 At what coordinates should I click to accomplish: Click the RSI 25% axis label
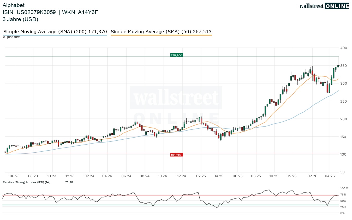point(343,207)
